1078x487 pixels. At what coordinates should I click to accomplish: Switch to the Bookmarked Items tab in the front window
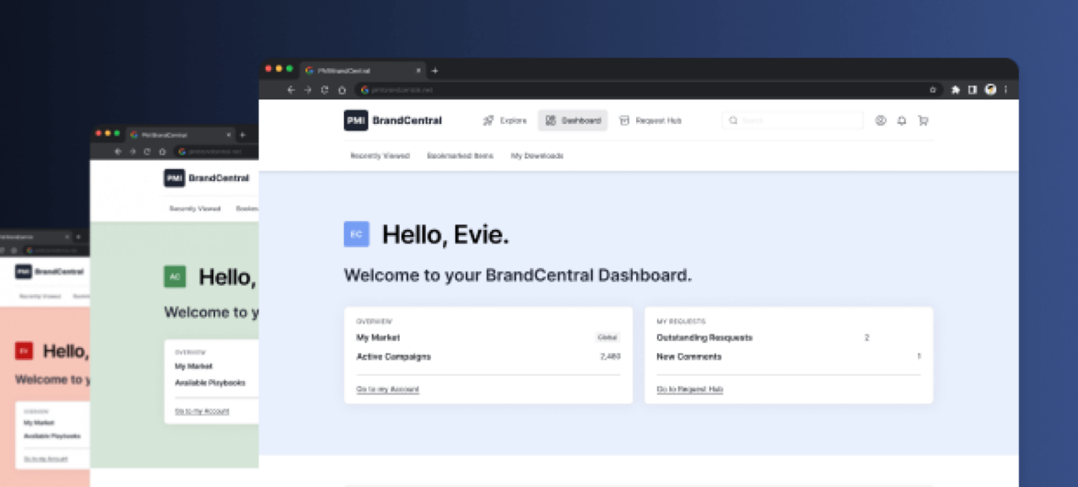coord(460,156)
